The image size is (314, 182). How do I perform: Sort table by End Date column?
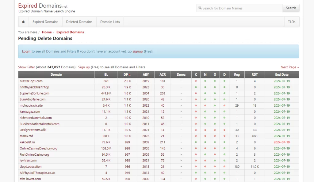[281, 74]
